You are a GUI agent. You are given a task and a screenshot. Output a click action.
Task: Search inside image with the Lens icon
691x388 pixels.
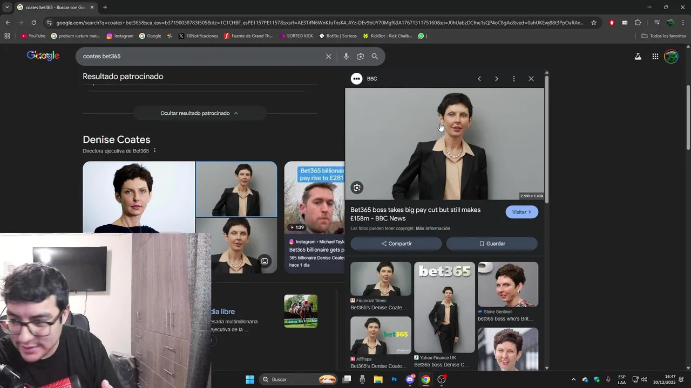pos(357,188)
